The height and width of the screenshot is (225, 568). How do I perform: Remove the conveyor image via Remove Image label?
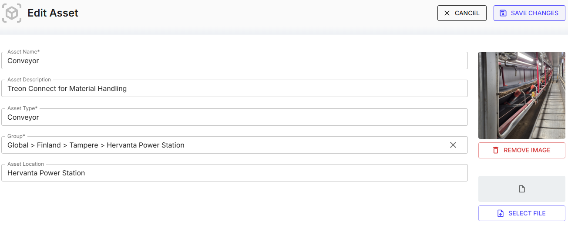click(527, 150)
